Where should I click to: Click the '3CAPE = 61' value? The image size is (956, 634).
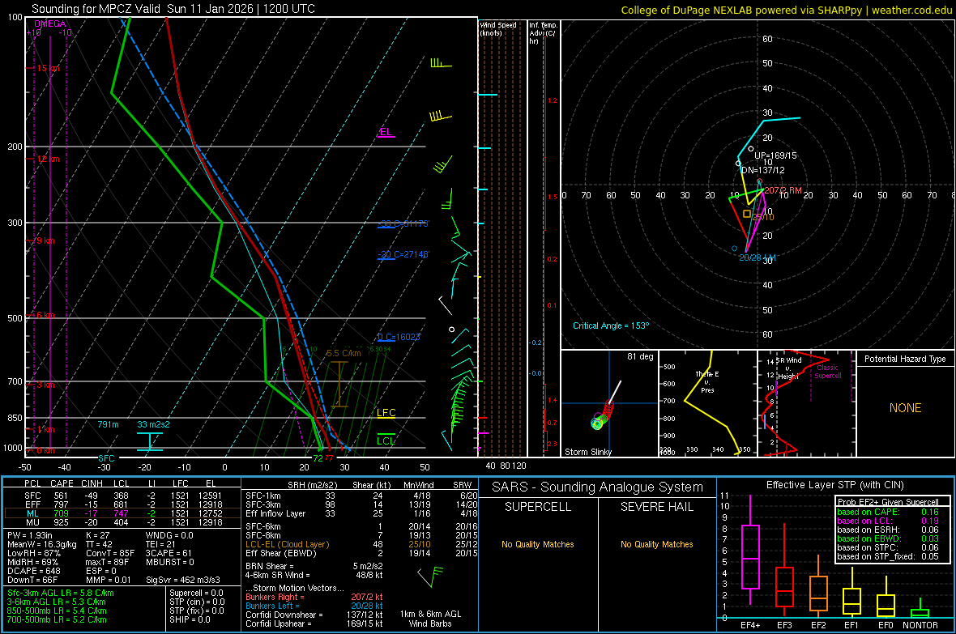click(x=169, y=553)
